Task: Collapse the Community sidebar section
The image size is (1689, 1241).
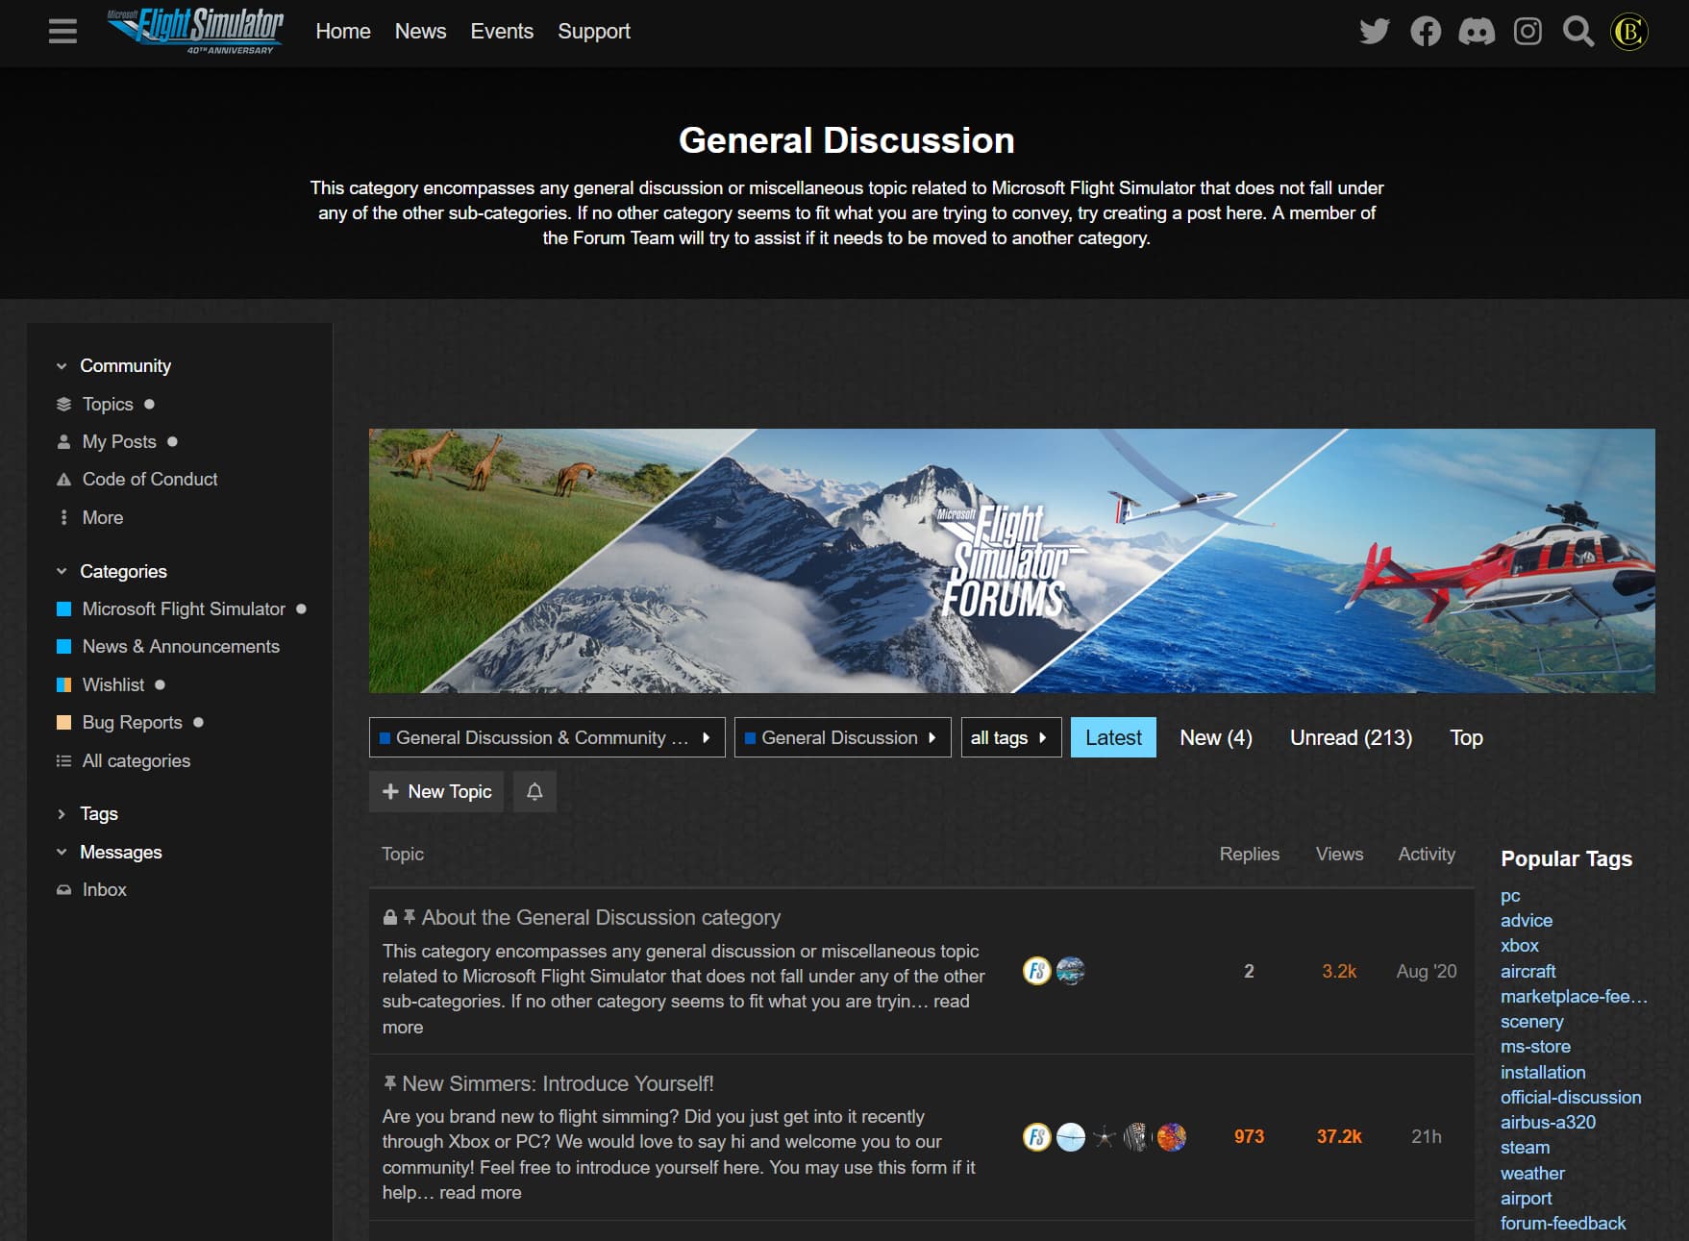Action: point(62,365)
